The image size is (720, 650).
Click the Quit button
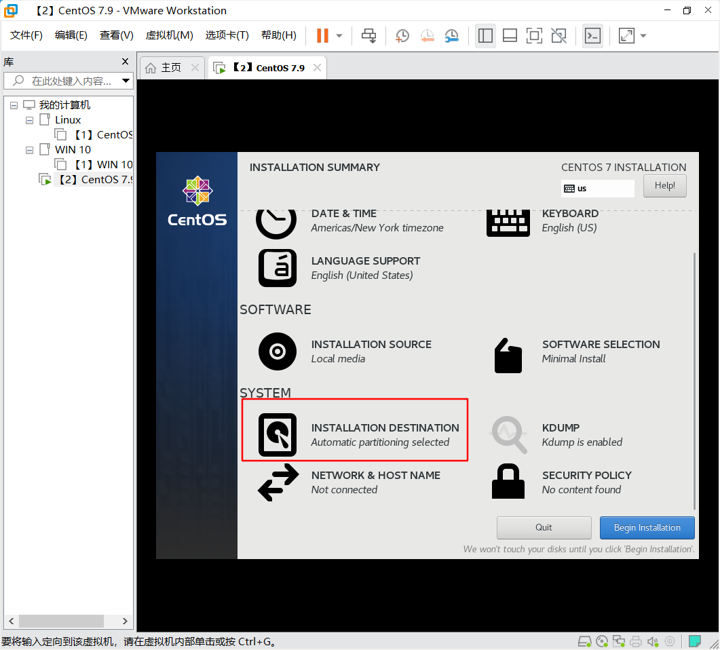[544, 528]
